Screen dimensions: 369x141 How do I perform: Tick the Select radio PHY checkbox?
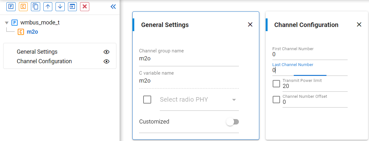(147, 100)
